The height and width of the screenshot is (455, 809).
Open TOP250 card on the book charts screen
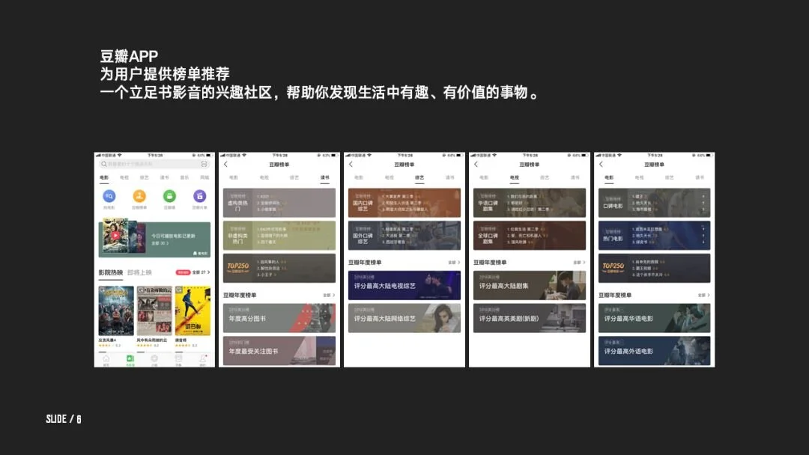[x=279, y=268]
